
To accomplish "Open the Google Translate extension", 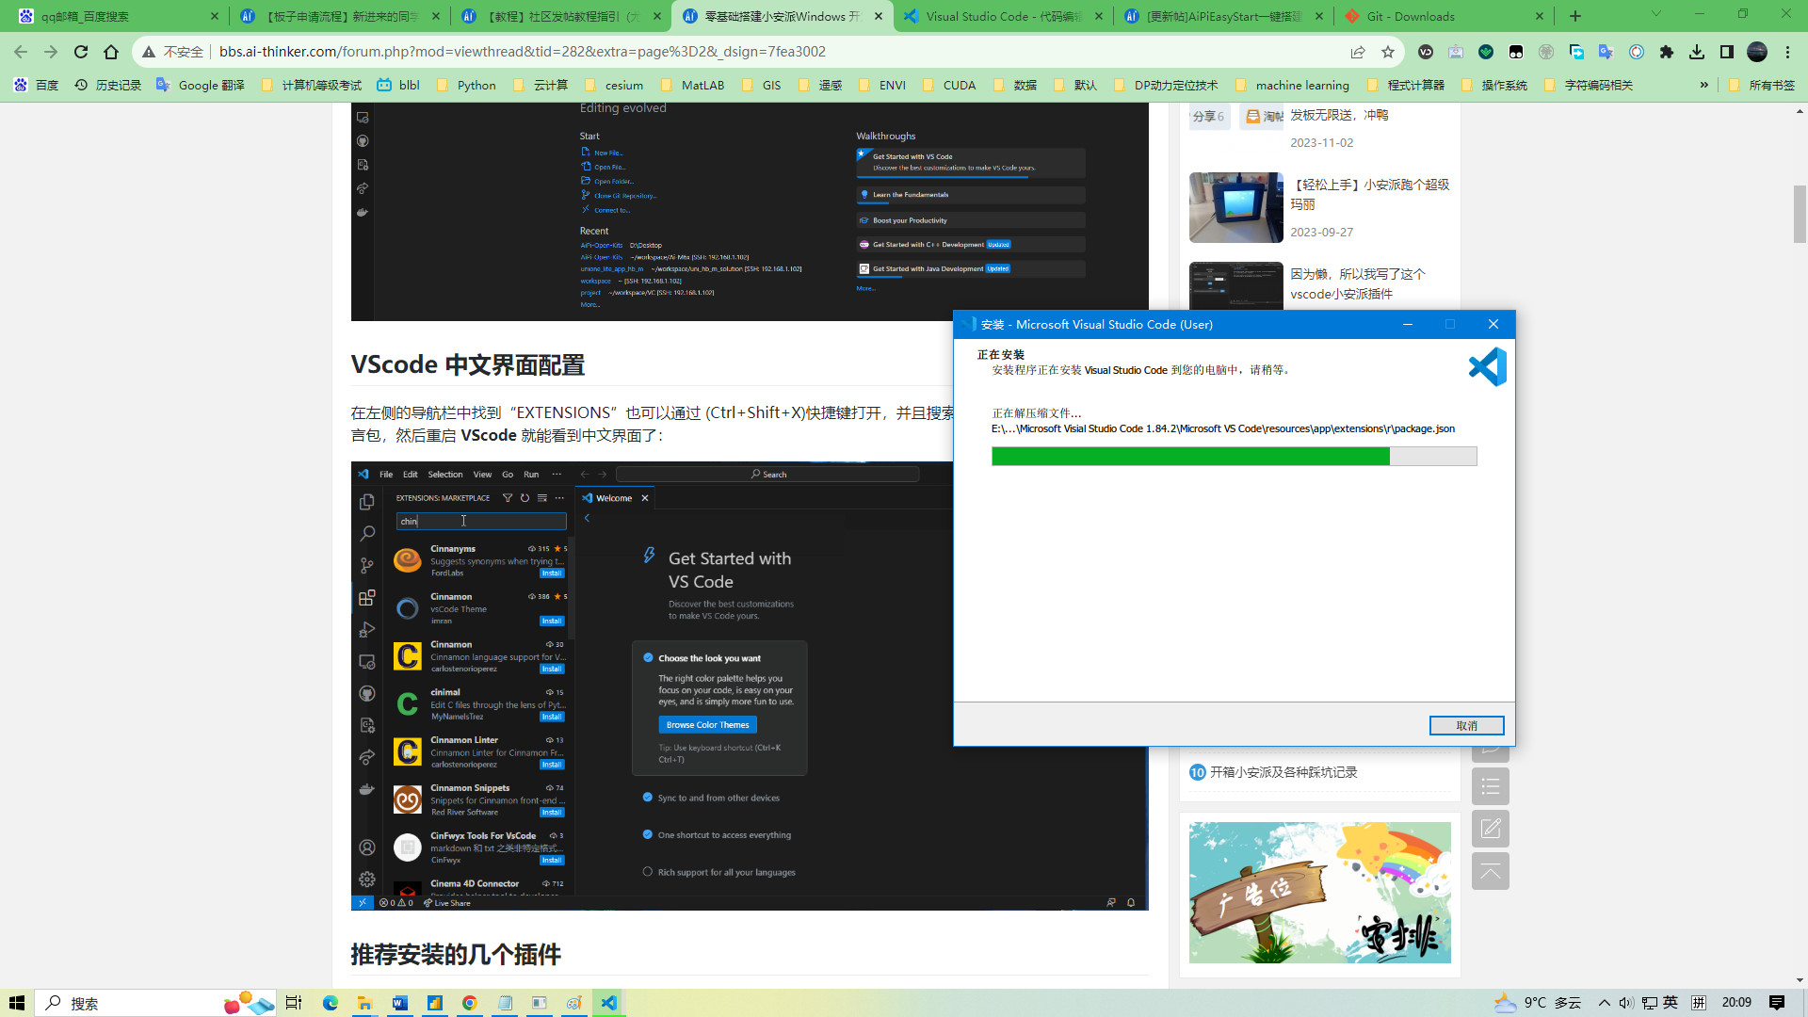I will click(1606, 52).
